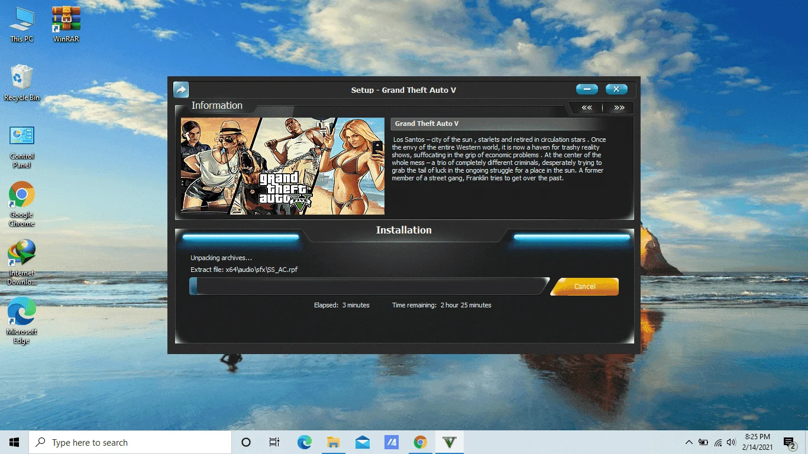Click the 'Setup - Grand Theft Auto V' title
The width and height of the screenshot is (808, 454).
point(403,90)
